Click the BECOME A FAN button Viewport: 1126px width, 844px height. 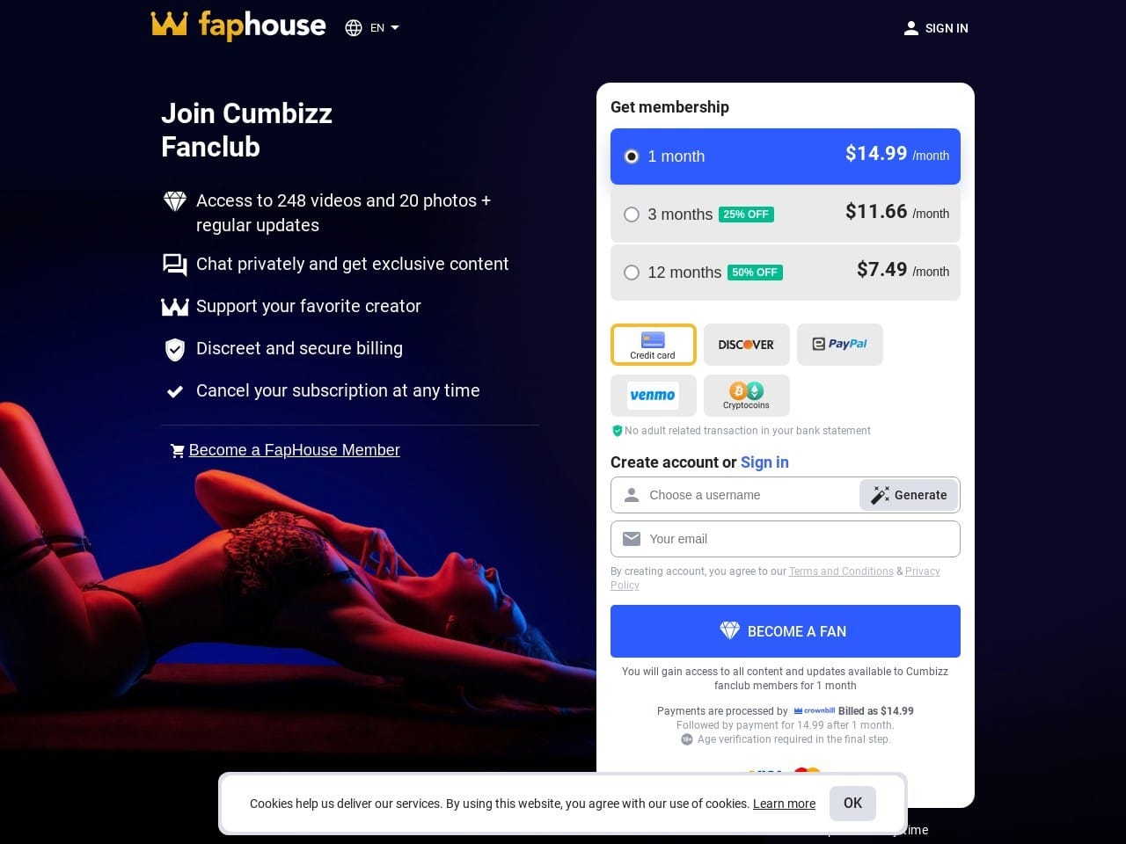point(786,631)
